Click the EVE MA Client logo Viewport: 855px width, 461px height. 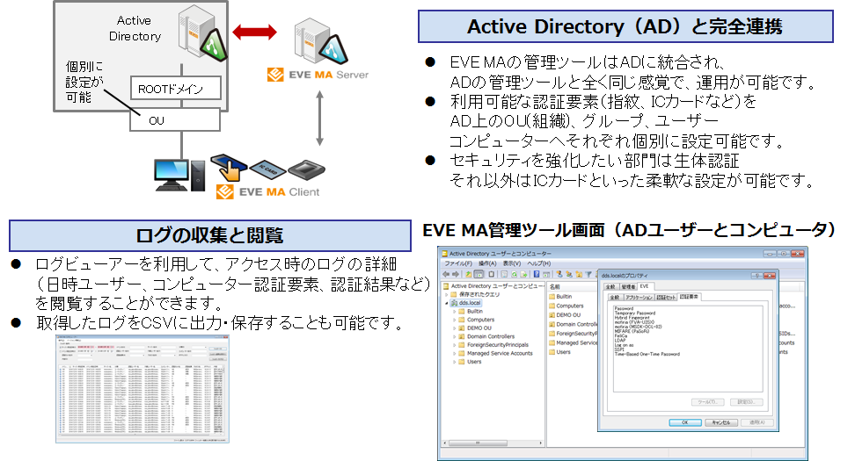coord(267,191)
